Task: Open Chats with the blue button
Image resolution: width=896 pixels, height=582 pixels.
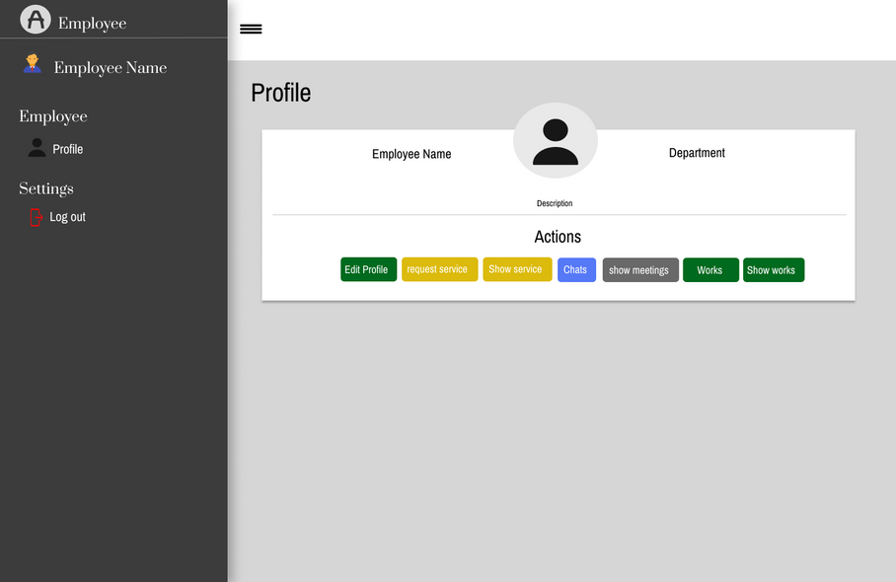Action: (x=576, y=270)
